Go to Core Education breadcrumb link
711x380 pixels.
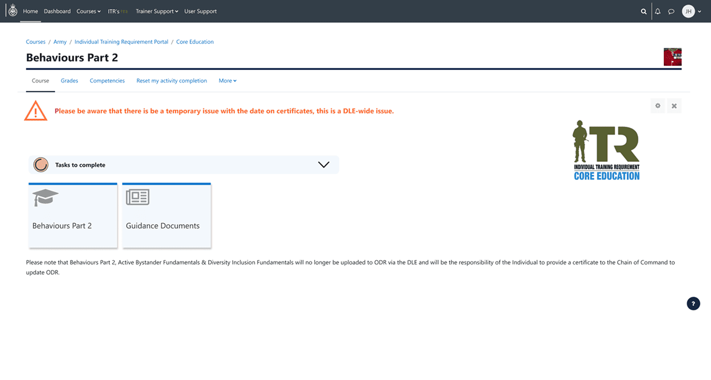point(194,42)
